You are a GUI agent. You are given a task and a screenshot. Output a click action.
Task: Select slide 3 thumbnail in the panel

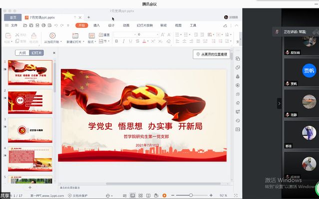tap(30, 130)
